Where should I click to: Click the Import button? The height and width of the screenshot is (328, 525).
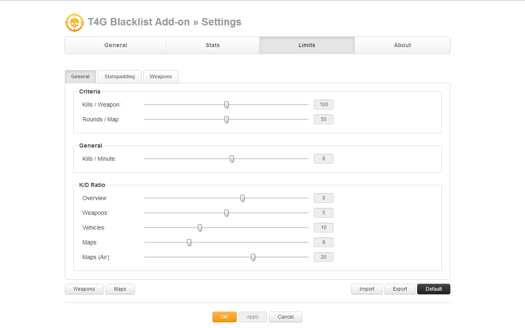[x=367, y=289]
